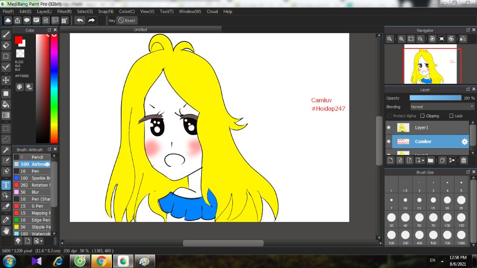Select the Bucket fill tool

click(x=6, y=105)
